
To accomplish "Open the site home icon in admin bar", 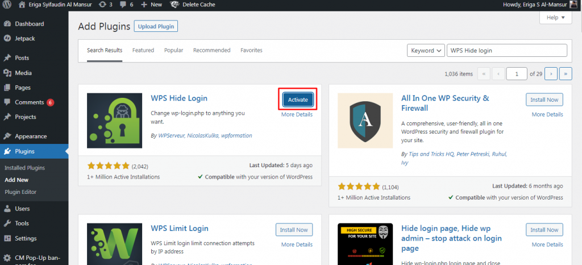I will (x=22, y=5).
